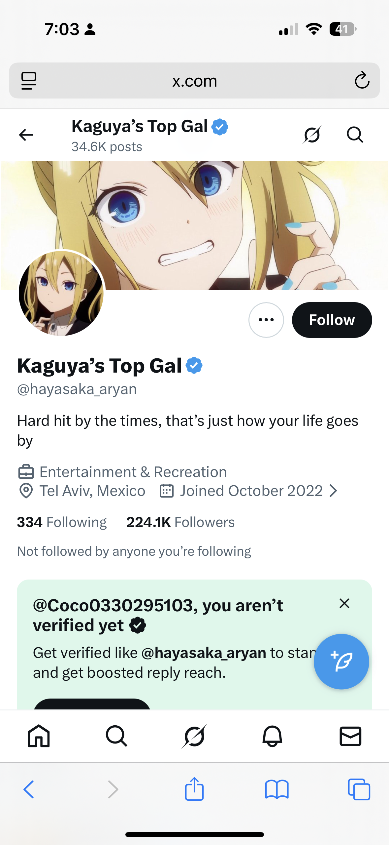Open Grok tab in bottom navigation
This screenshot has width=389, height=845.
coord(194,736)
